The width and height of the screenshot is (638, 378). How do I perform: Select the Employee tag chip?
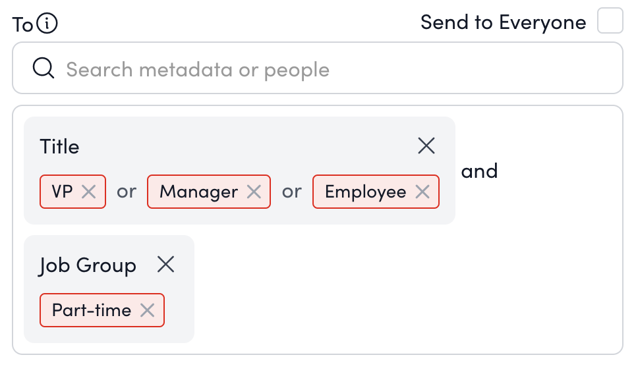click(365, 192)
